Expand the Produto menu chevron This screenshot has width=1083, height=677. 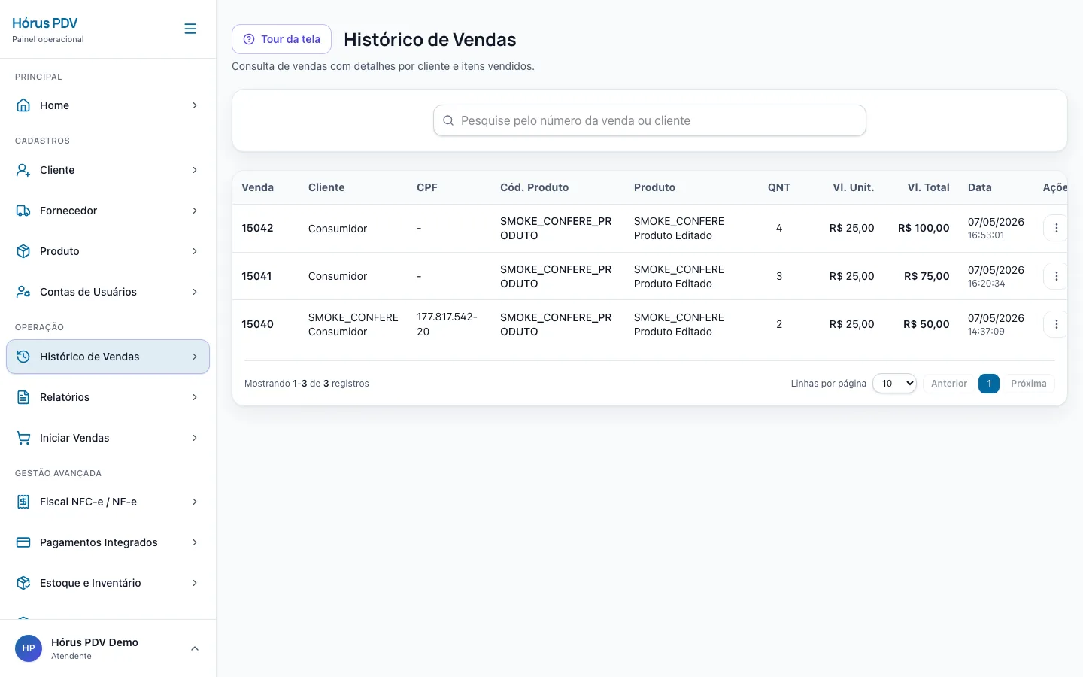(195, 251)
